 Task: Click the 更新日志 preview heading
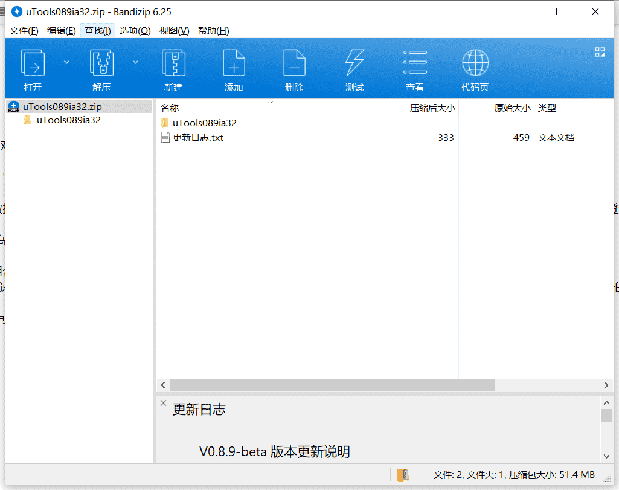pyautogui.click(x=199, y=410)
